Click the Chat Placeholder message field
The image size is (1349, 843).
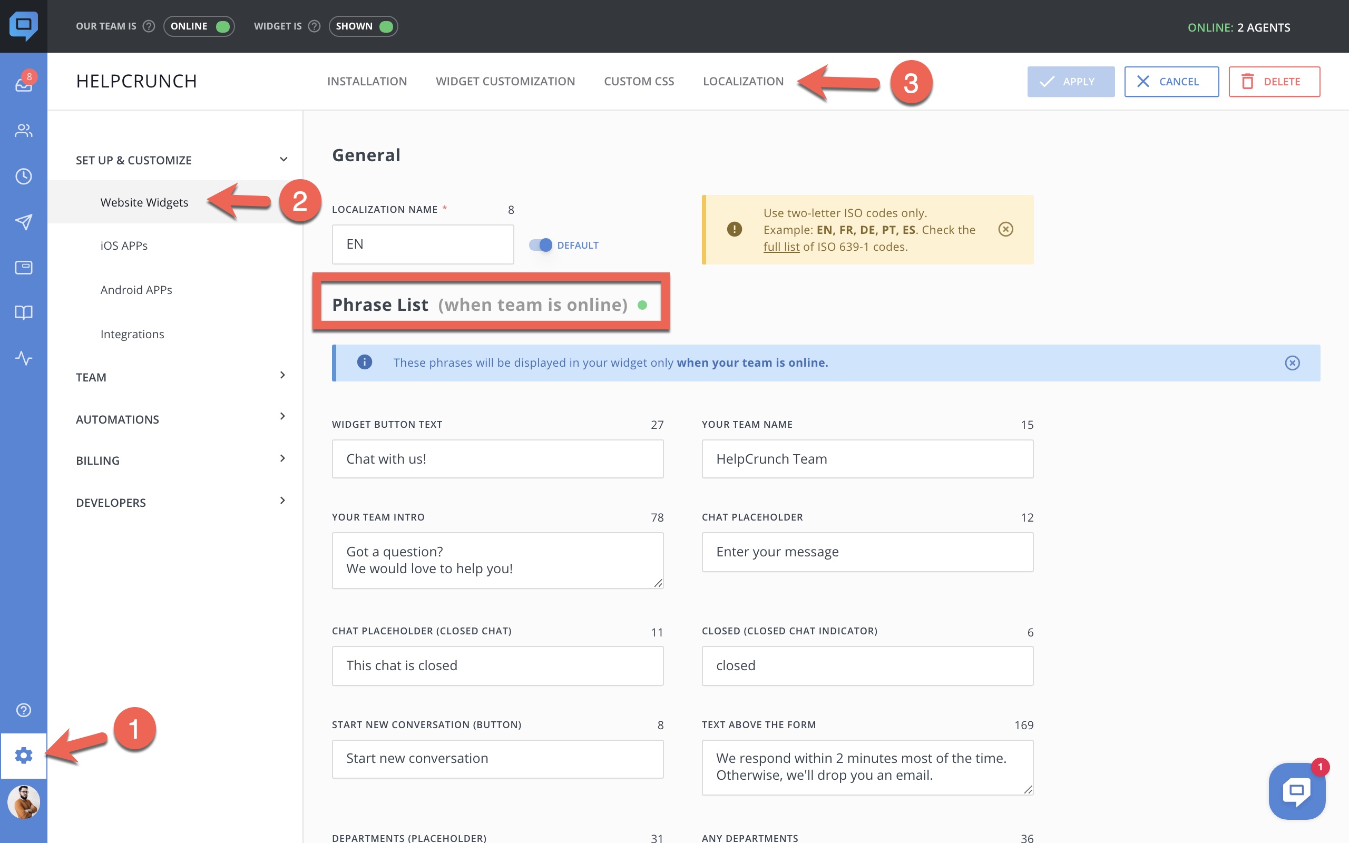click(x=867, y=552)
